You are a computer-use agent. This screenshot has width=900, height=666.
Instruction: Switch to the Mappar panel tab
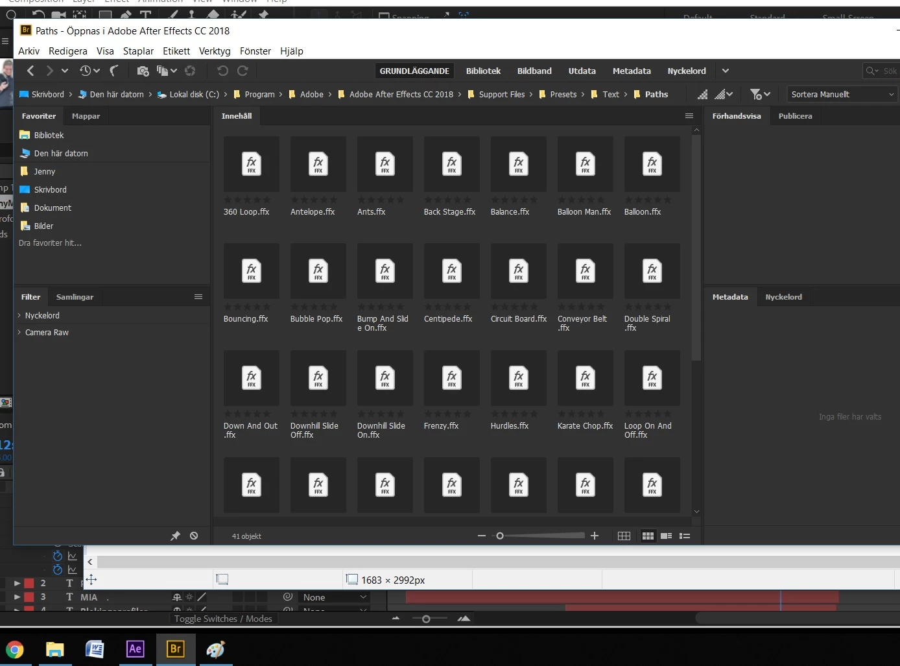click(86, 116)
